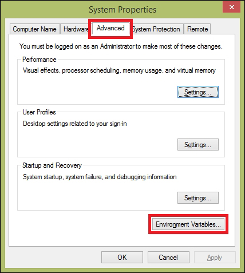Close the System Properties window
The height and width of the screenshot is (273, 245).
click(x=232, y=7)
